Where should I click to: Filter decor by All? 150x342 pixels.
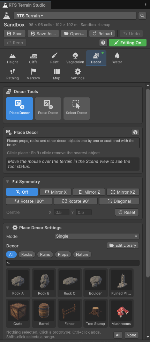click(11, 254)
